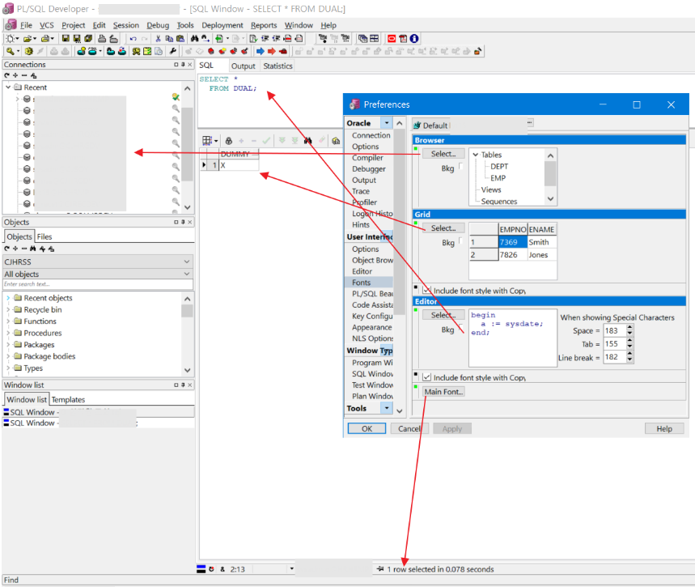695x587 pixels.
Task: Open the CJHRSS user combo box
Action: (98, 262)
